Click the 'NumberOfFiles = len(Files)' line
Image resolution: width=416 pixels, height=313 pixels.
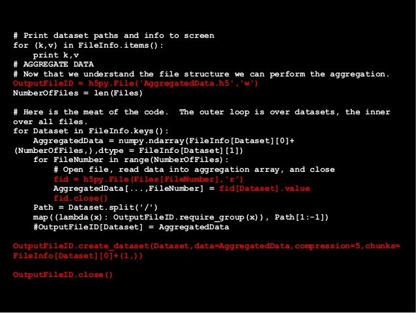point(78,93)
